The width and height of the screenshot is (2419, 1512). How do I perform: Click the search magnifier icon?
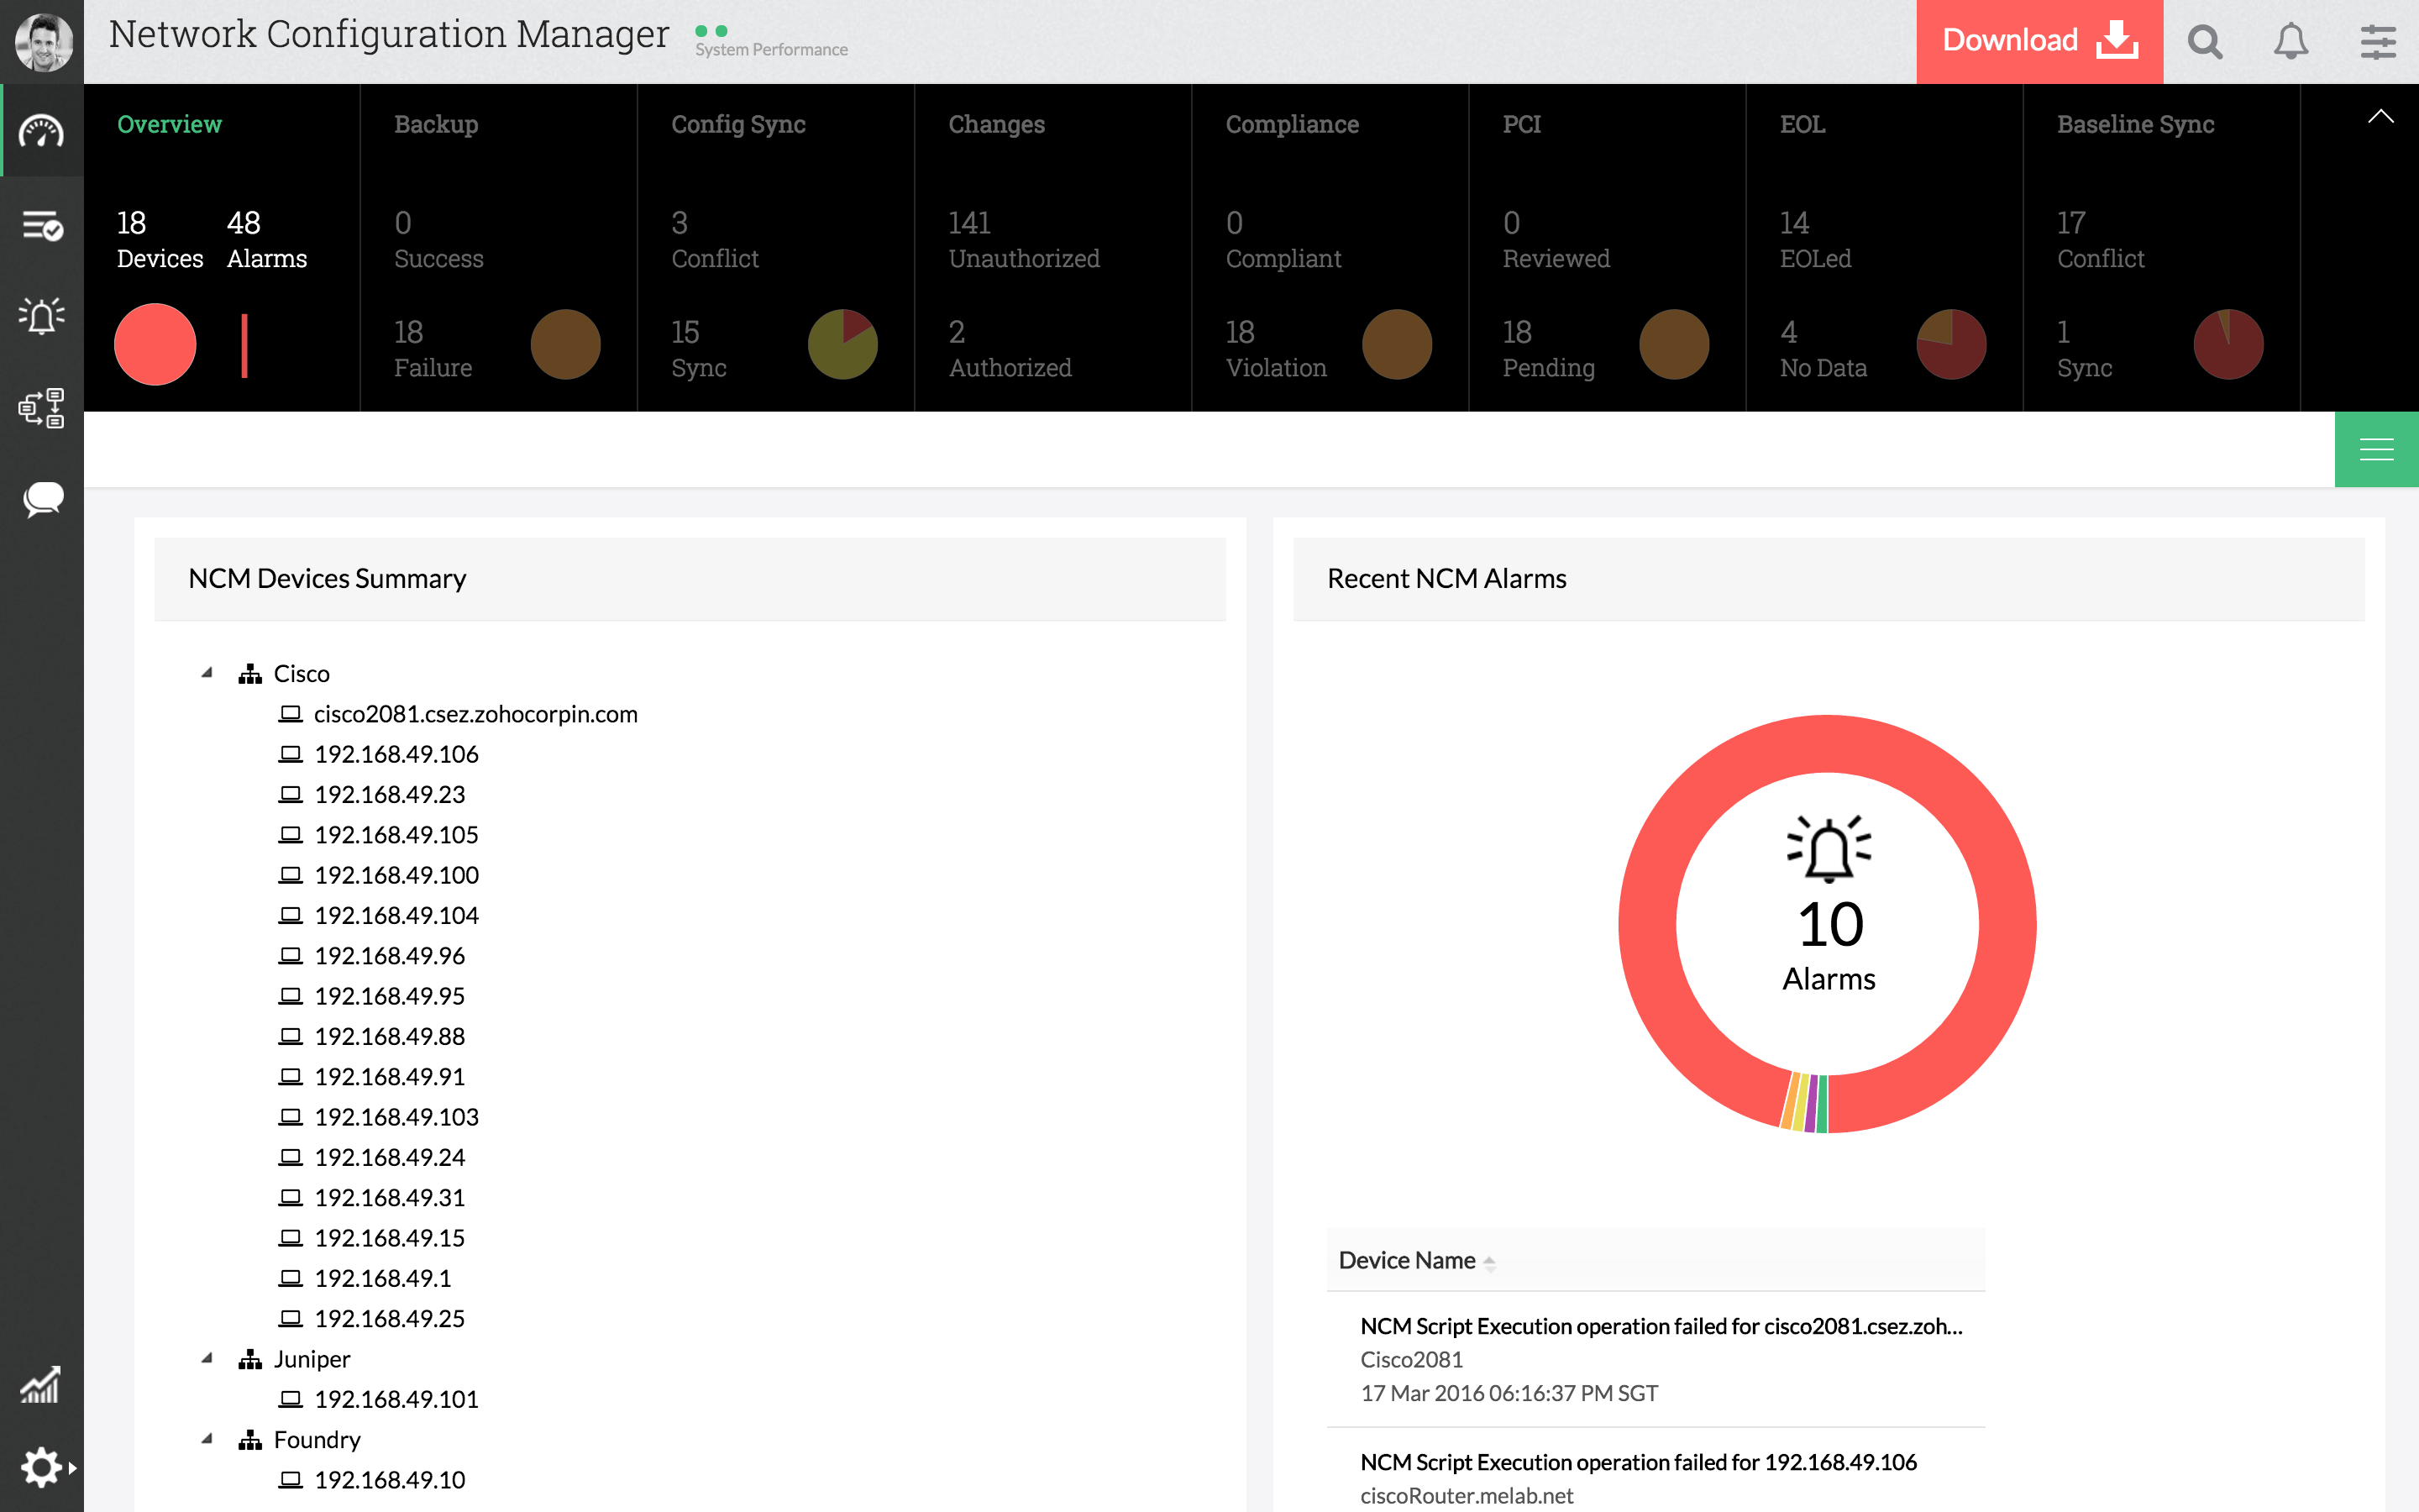pos(2204,42)
